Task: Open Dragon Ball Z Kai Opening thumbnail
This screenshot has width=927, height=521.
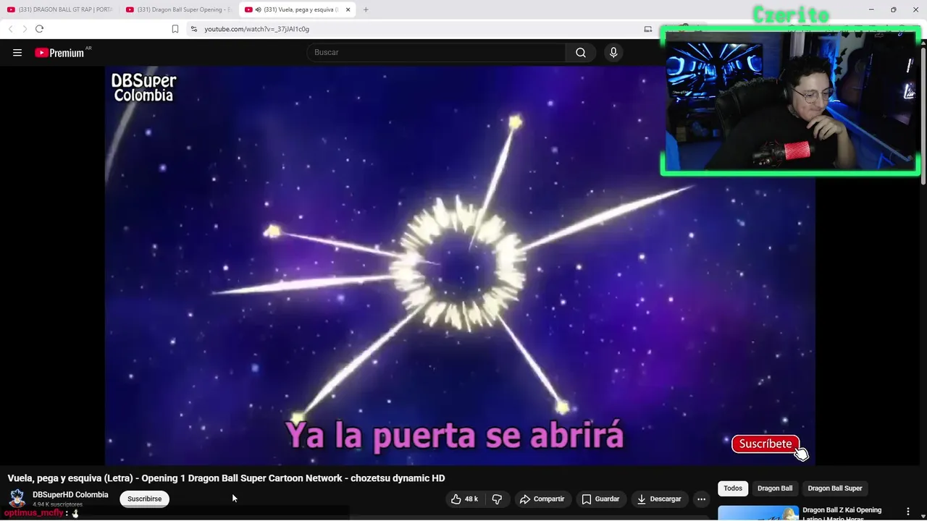Action: 758,513
